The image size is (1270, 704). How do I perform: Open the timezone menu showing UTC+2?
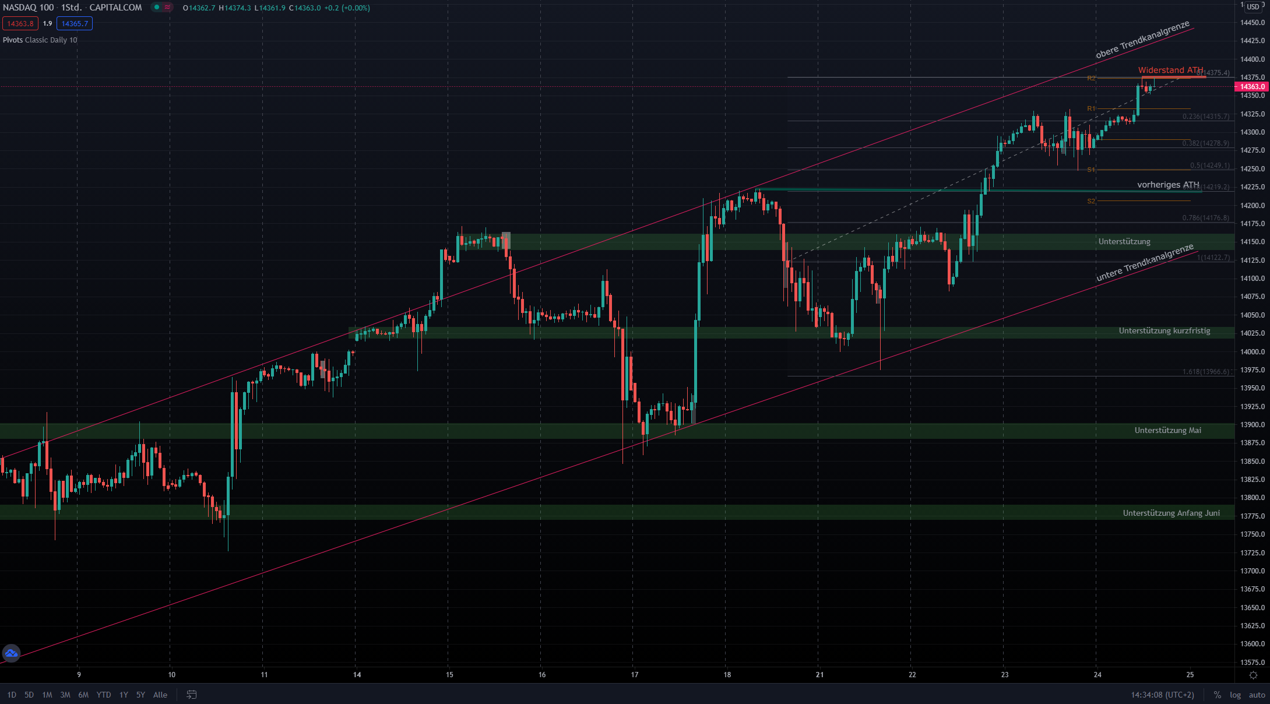1162,695
